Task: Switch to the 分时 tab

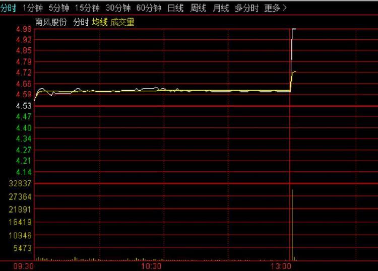Action: click(8, 8)
